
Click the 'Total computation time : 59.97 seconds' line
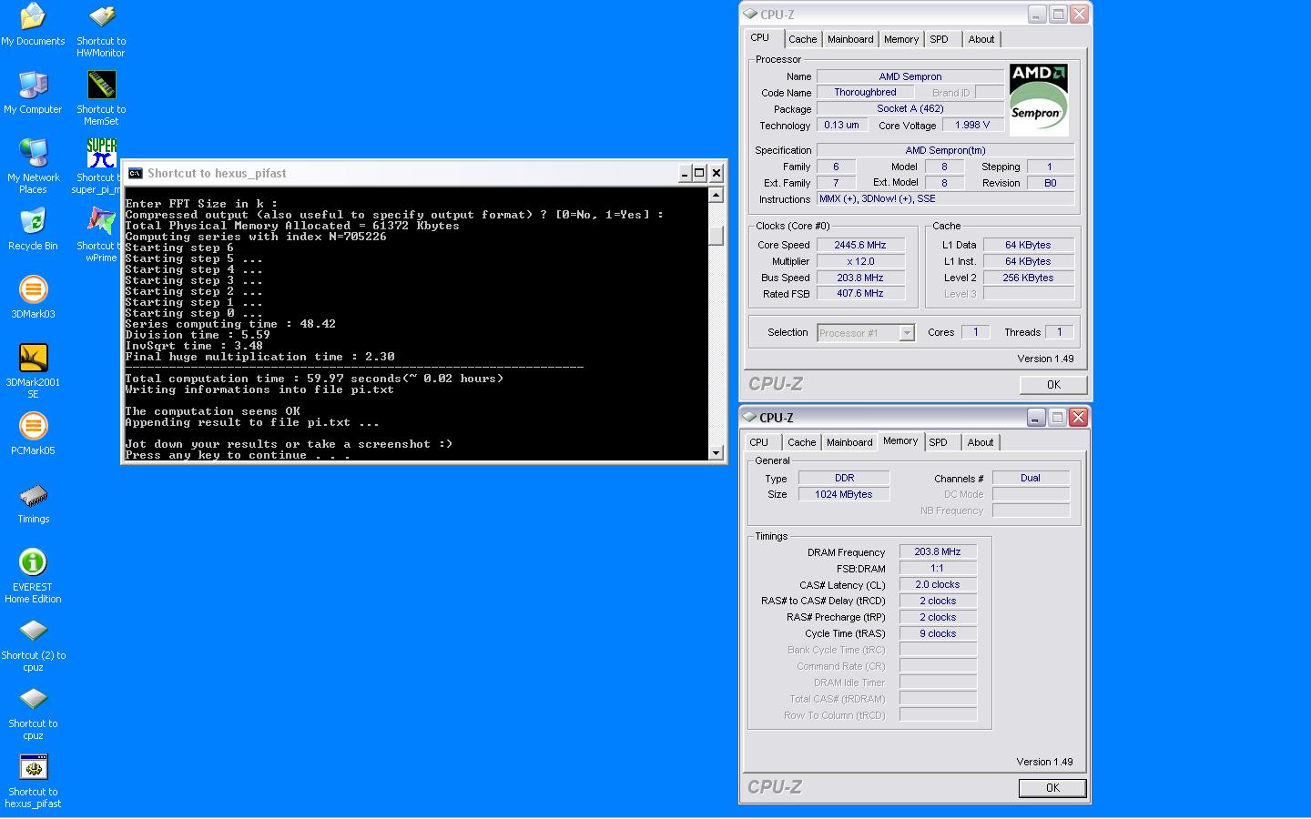tap(314, 379)
